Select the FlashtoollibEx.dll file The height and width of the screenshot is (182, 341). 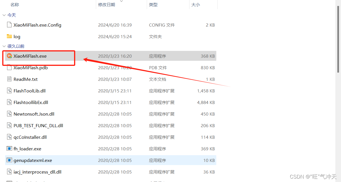pyautogui.click(x=31, y=102)
